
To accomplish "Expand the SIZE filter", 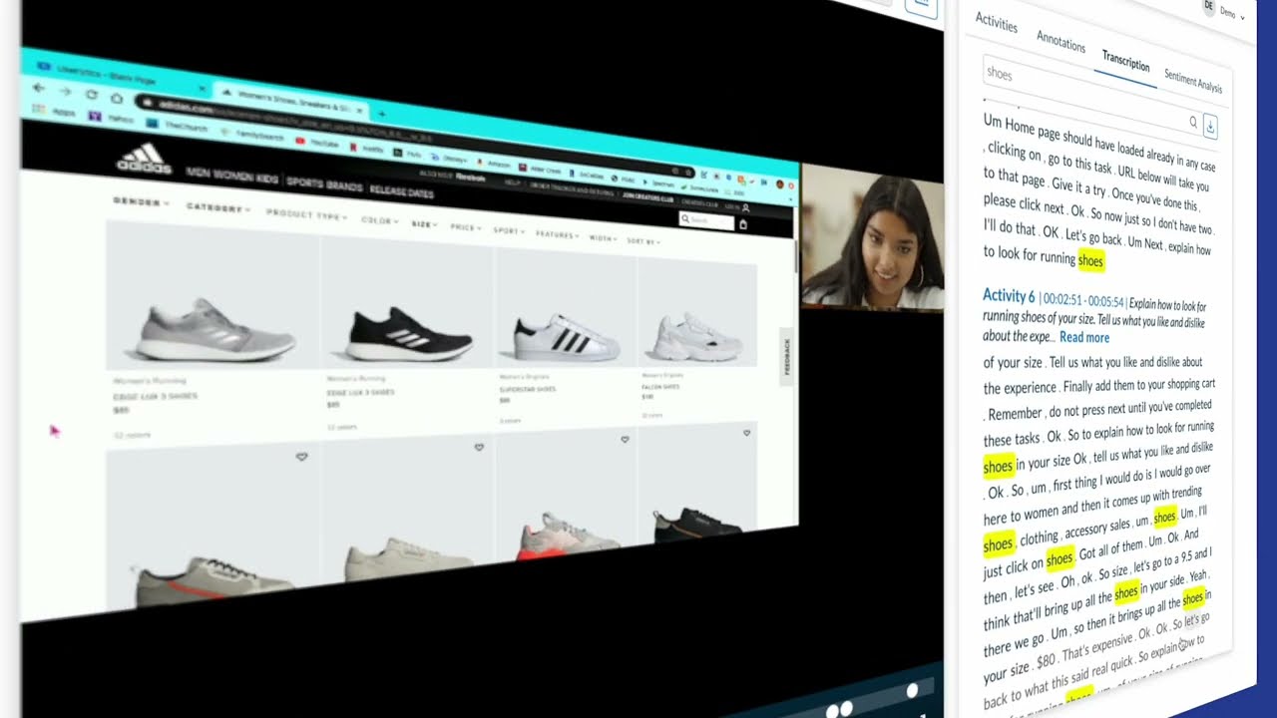I will [424, 224].
